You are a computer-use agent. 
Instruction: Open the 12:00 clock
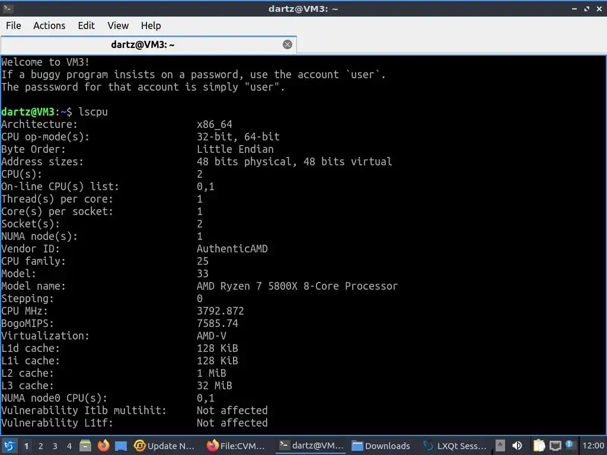click(x=593, y=446)
